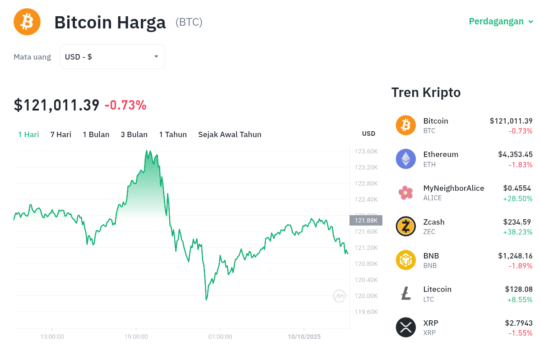Viewport: 540px width, 346px height.
Task: Open the Litecoin name link
Action: click(437, 289)
